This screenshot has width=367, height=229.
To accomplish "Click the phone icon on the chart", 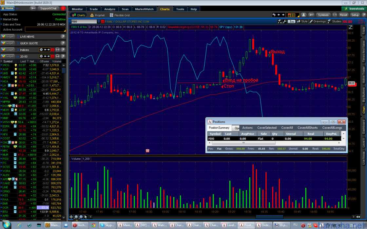I will [x=147, y=151].
